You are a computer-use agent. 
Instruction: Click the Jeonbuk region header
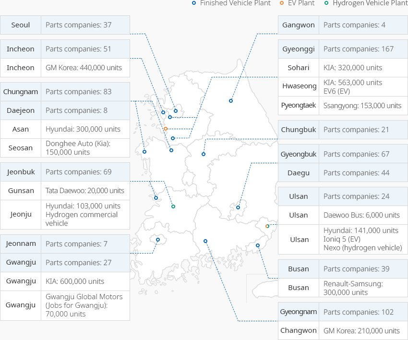click(21, 172)
